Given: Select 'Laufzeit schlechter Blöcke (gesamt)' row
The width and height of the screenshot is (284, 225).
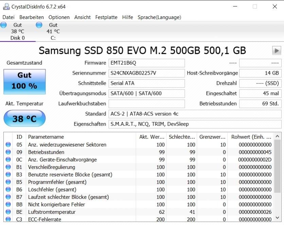Looking at the screenshot, I should [139, 197].
